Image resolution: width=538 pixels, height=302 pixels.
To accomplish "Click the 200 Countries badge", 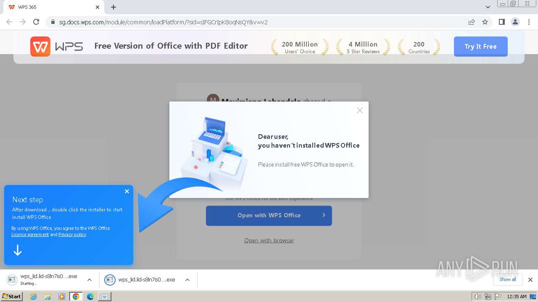I will (419, 47).
